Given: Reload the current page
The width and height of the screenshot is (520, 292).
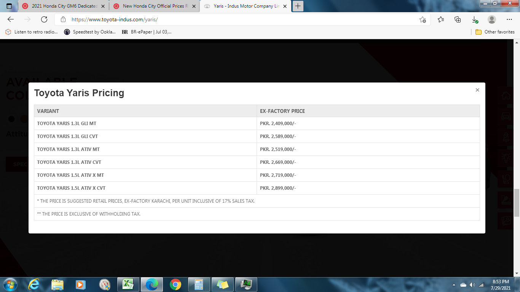Looking at the screenshot, I should pyautogui.click(x=44, y=19).
